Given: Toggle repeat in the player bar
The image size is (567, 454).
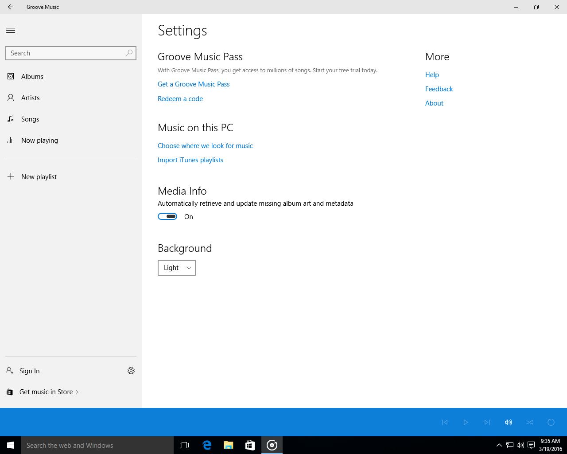Looking at the screenshot, I should (551, 422).
